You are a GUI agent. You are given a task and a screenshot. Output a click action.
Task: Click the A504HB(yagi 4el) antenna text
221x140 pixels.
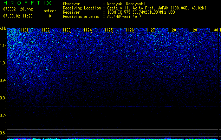coord(124,16)
